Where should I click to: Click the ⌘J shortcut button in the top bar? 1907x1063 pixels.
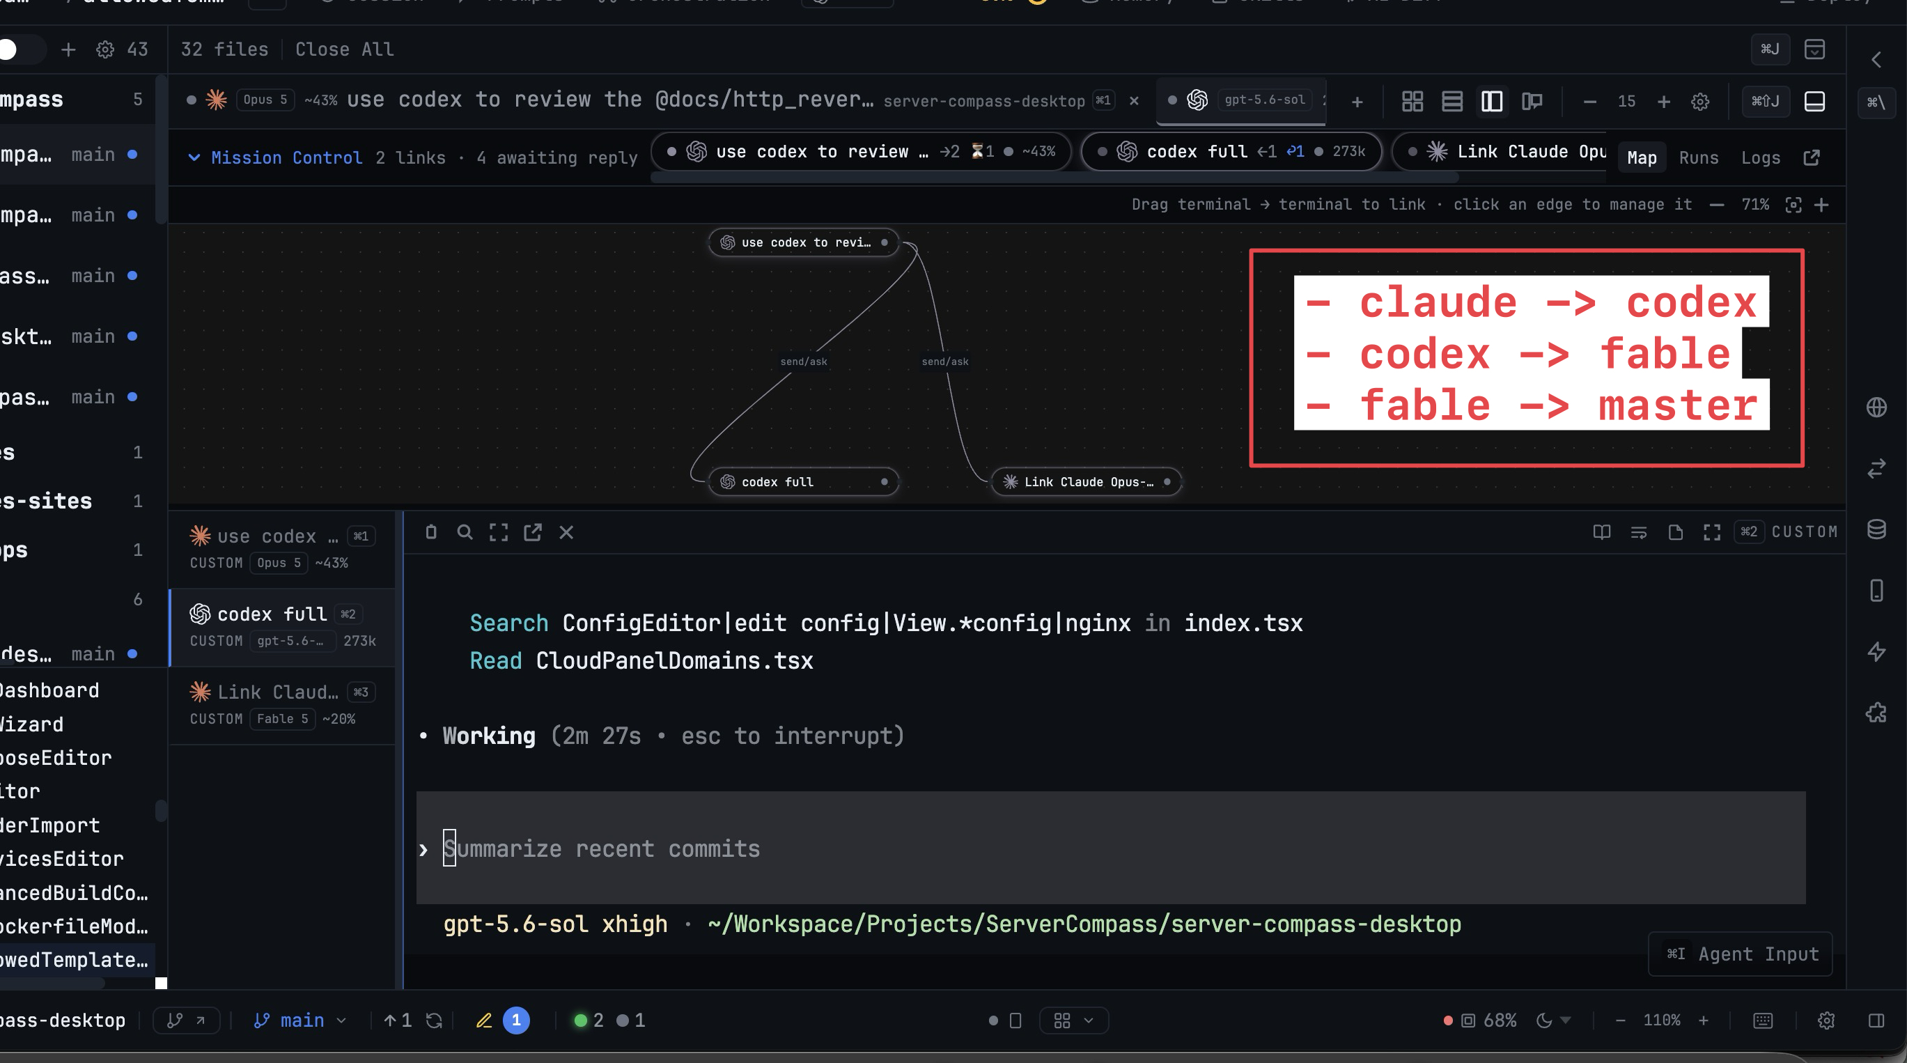coord(1770,49)
